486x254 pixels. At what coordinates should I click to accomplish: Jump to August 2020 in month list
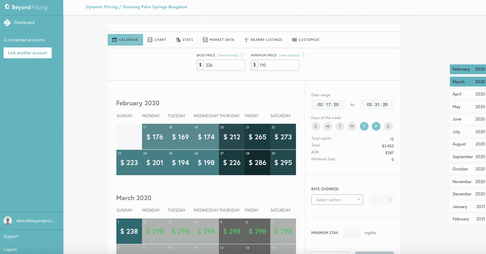[x=468, y=144]
